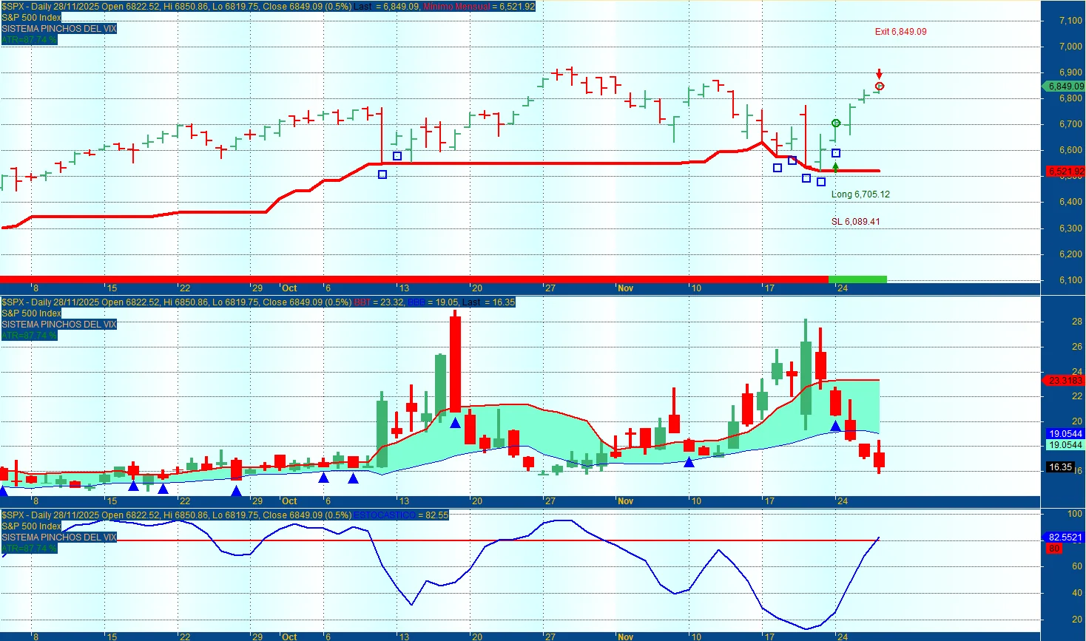Select the blue 82.5521 stochastic axis tag
This screenshot has width=1086, height=641.
click(x=1065, y=537)
